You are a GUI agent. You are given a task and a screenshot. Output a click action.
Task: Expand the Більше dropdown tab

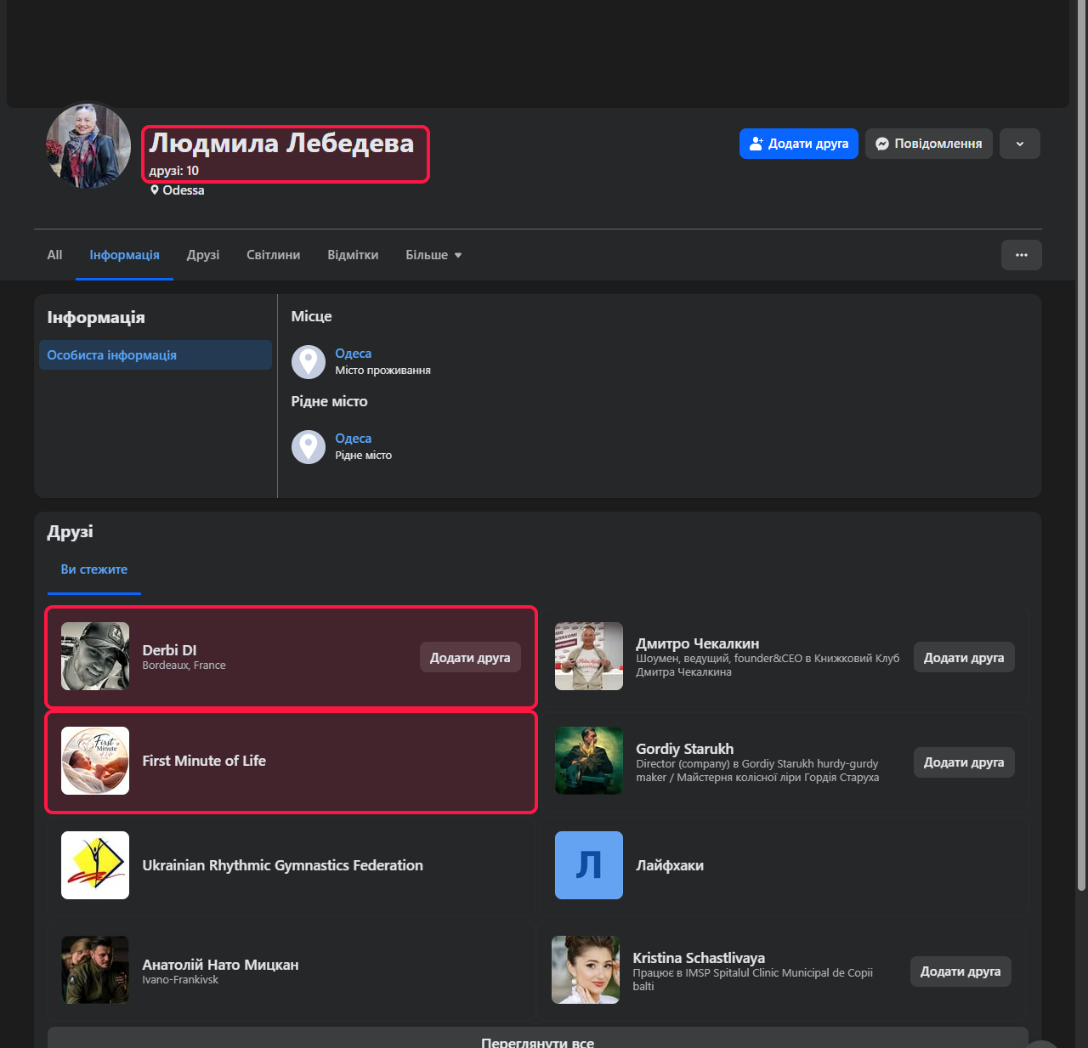point(433,255)
